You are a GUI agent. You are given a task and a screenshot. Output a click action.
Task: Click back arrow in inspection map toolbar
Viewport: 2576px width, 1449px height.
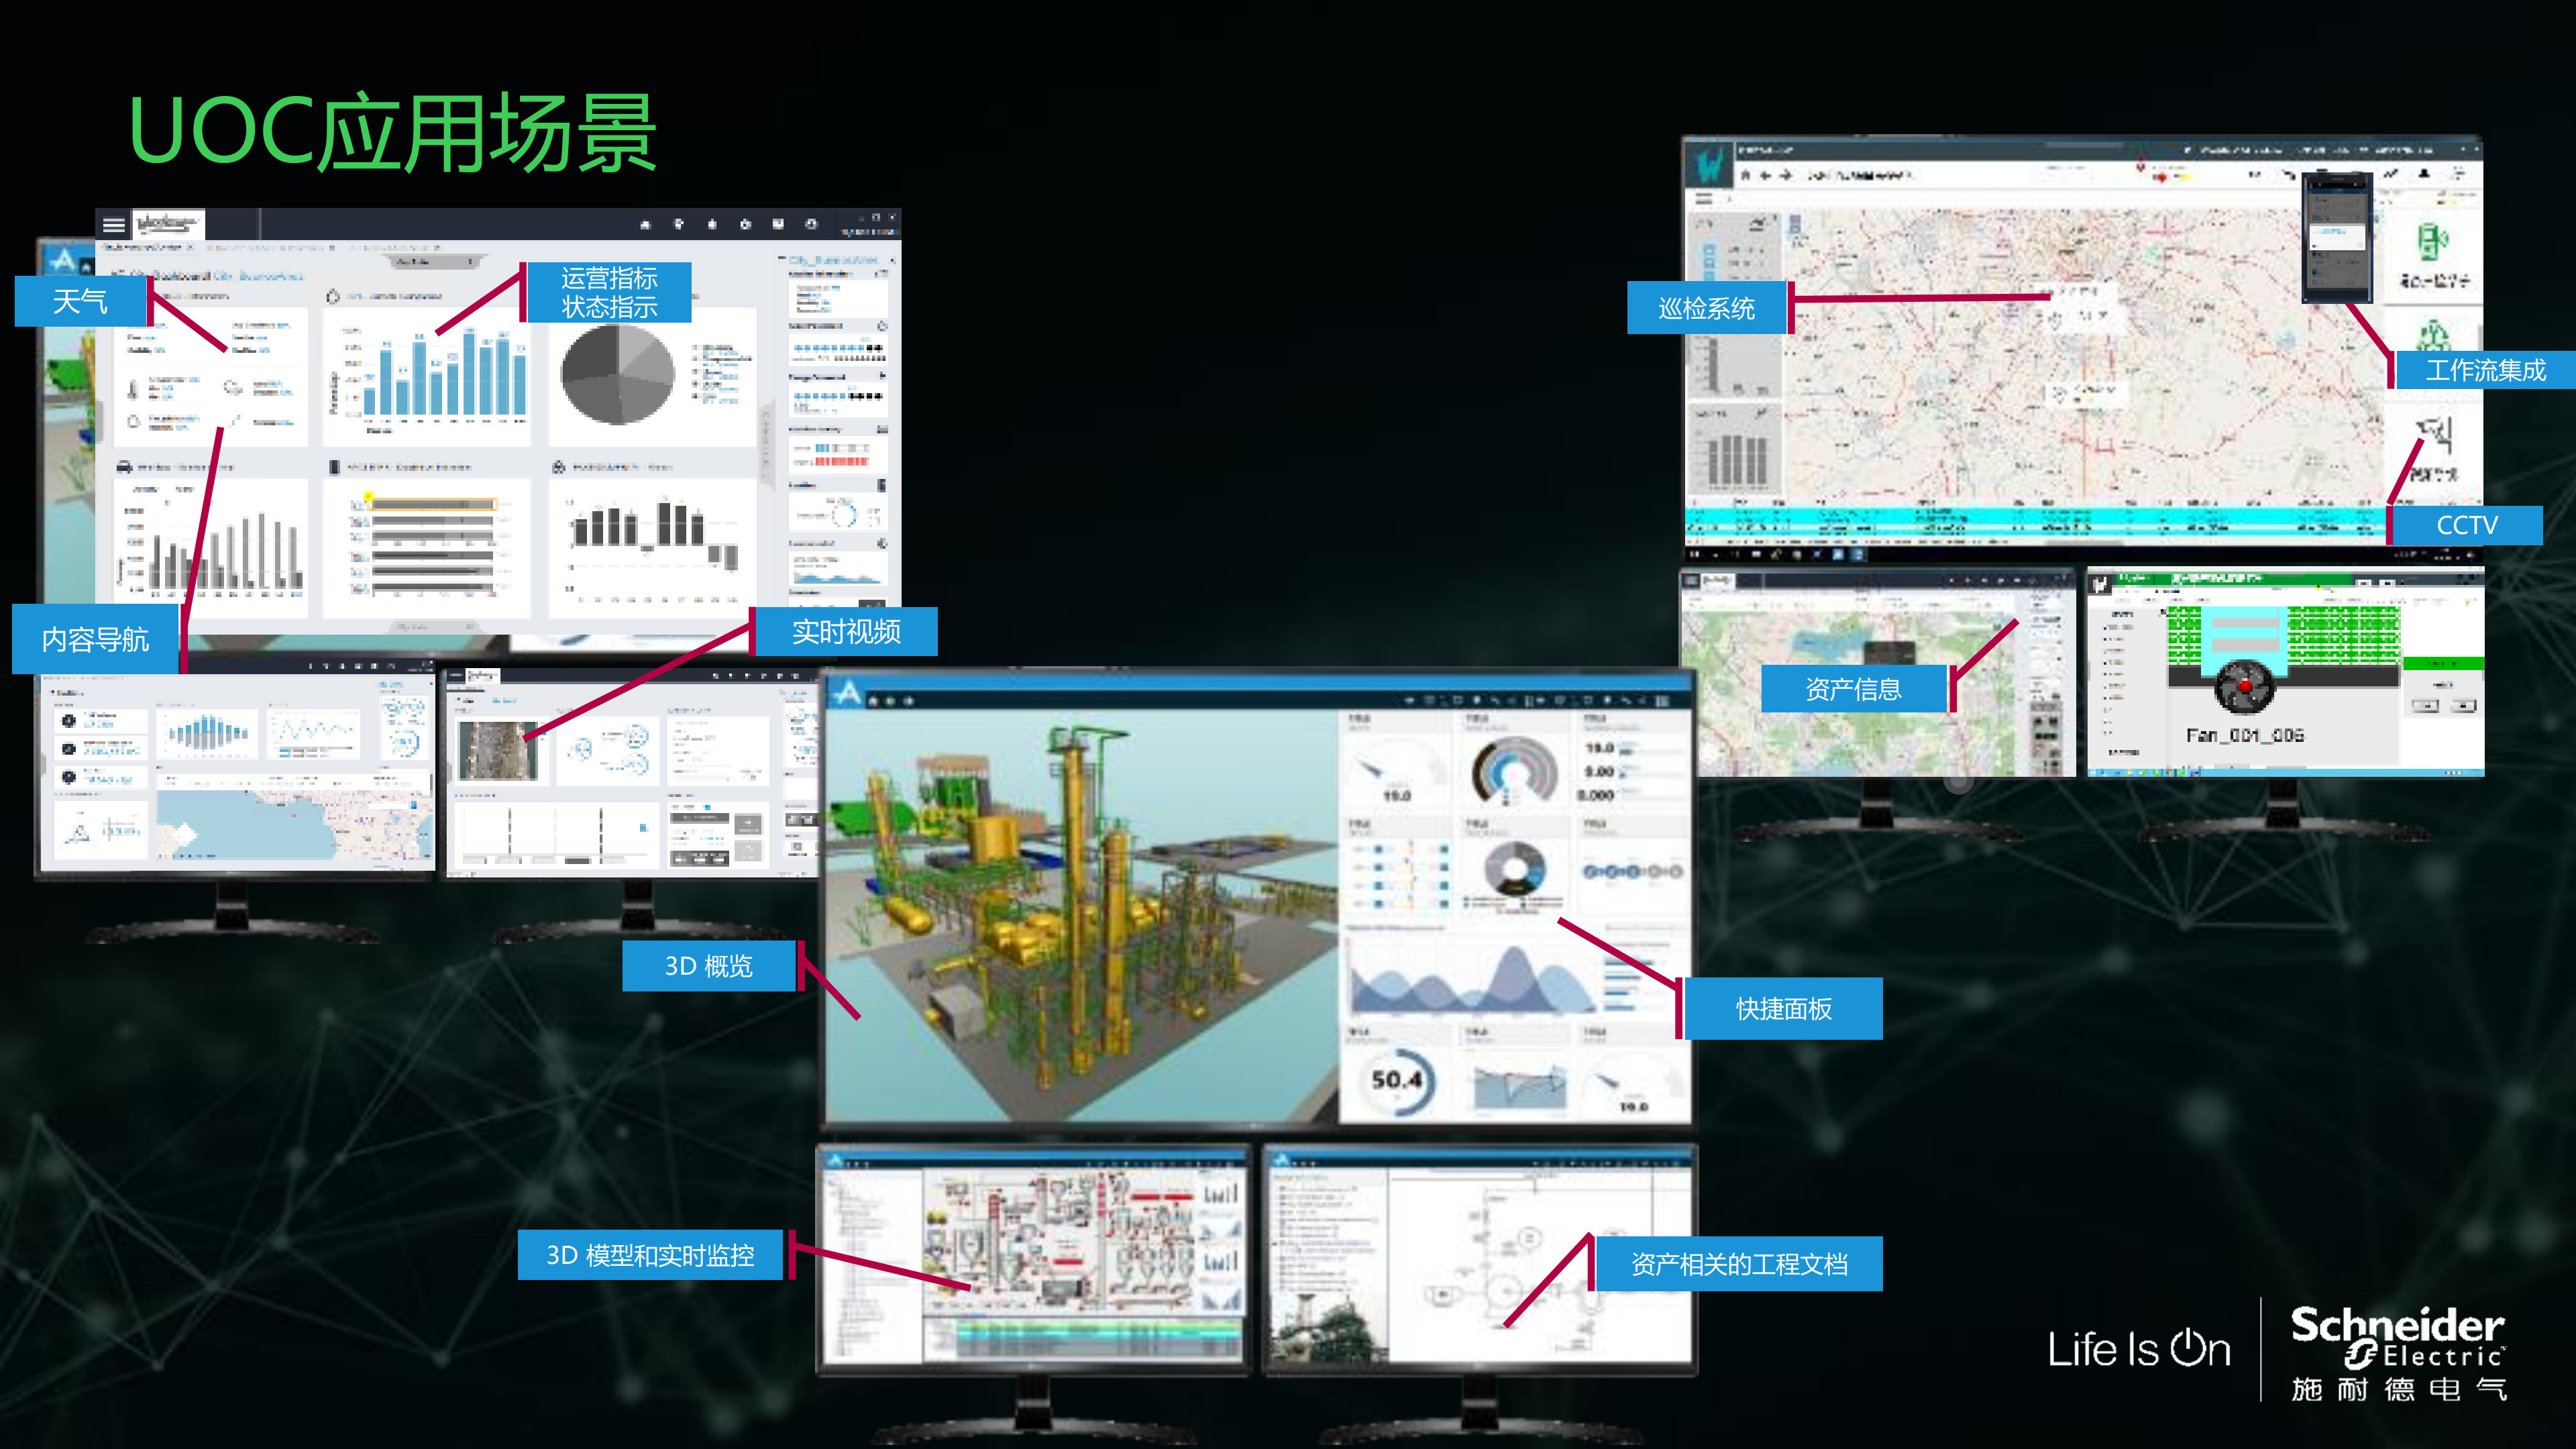click(1765, 176)
